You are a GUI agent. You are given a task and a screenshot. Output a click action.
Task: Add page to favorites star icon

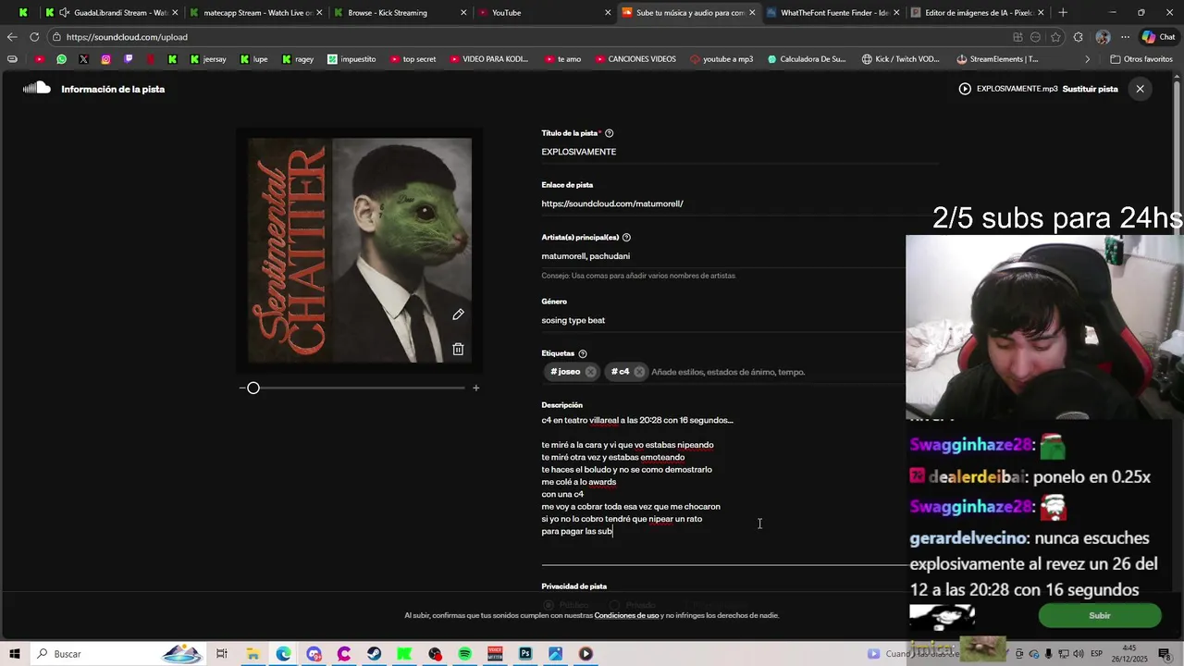pyautogui.click(x=1056, y=37)
